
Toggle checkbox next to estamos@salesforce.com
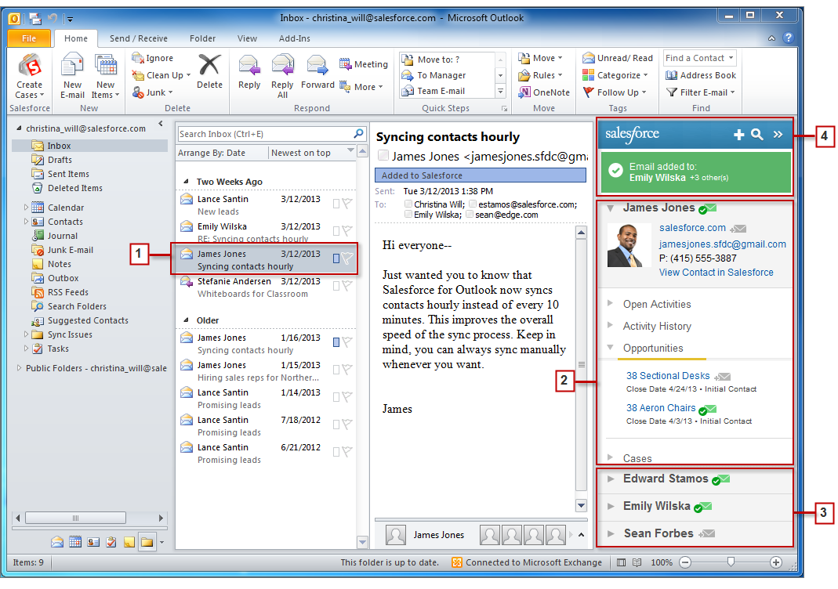(473, 204)
